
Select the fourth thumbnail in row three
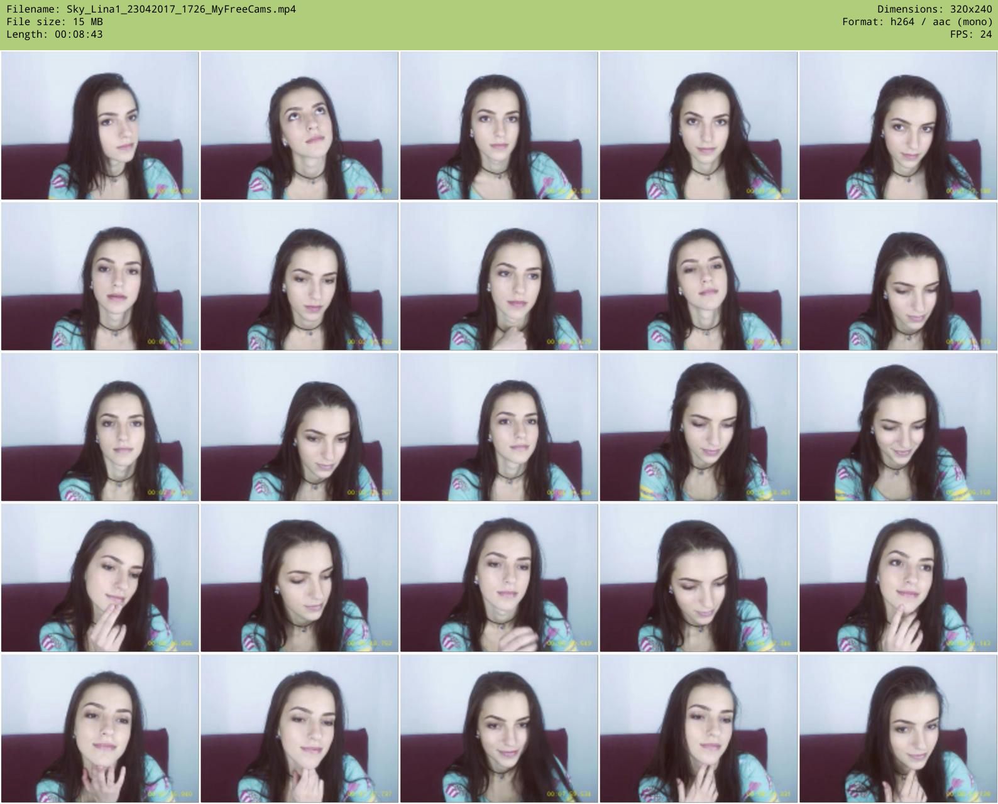click(x=698, y=427)
